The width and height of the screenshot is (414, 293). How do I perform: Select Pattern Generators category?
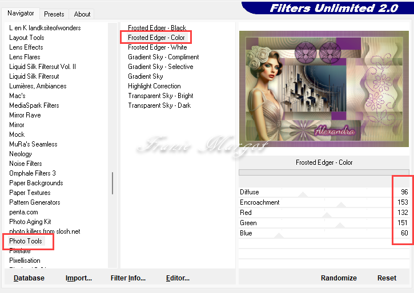(35, 202)
